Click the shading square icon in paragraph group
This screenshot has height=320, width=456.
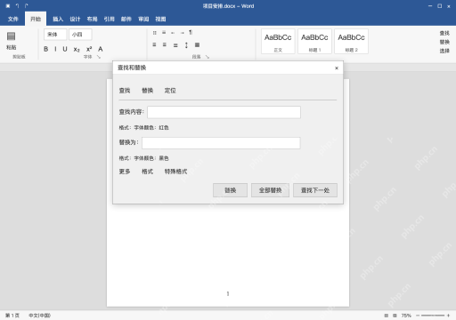[x=197, y=44]
